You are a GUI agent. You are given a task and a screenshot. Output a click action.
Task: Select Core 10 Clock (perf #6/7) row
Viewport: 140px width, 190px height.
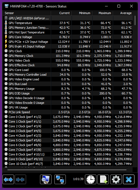click(x=68, y=164)
